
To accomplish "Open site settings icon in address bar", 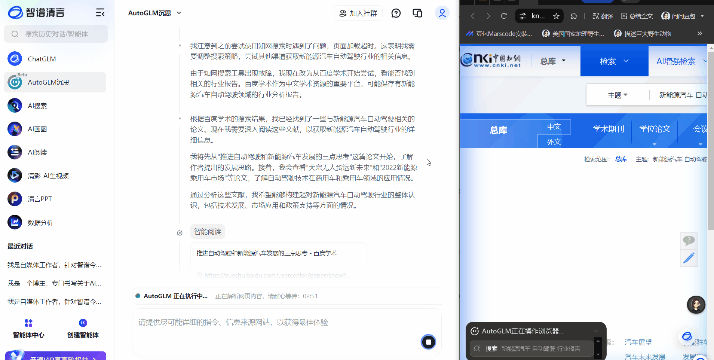I will pos(523,16).
